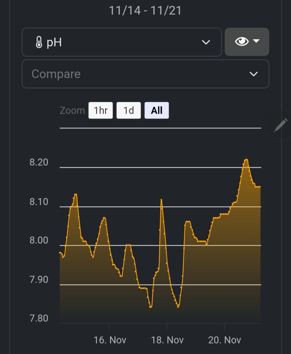Viewport: 291px width, 354px height.
Task: Expand the Compare dropdown chevron
Action: point(253,74)
